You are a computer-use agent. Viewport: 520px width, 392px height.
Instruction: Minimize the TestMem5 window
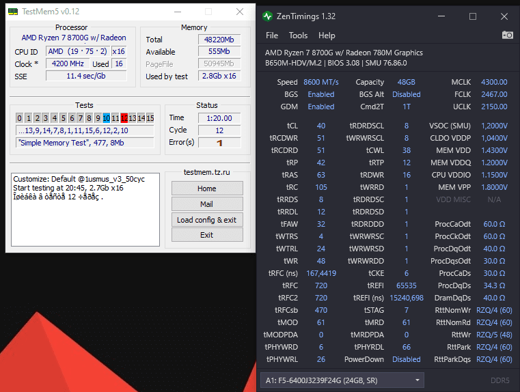click(178, 12)
